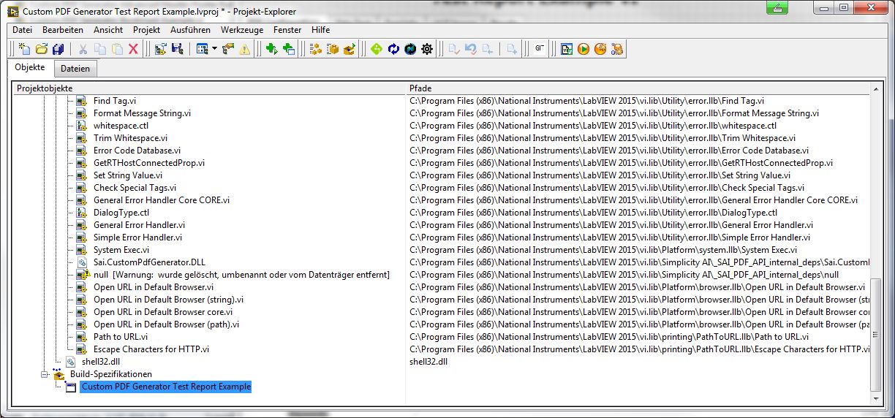This screenshot has width=895, height=418.
Task: Select GetRTHostConnectedProp.vi item
Action: [x=148, y=163]
